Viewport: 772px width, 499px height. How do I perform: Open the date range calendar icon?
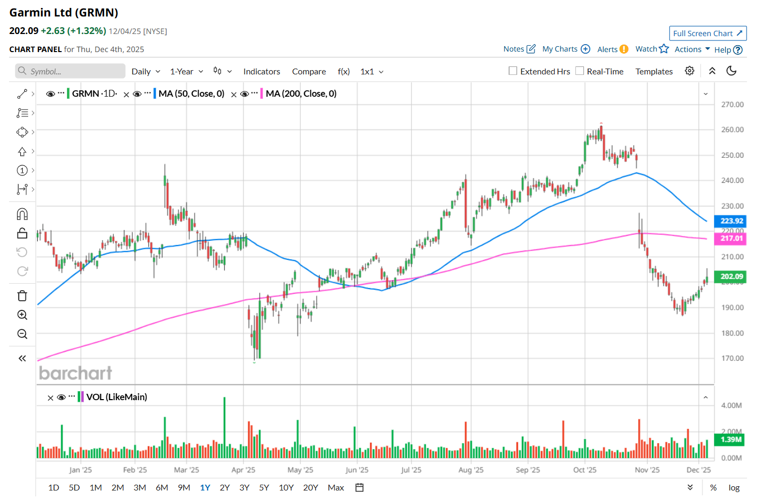coord(360,488)
